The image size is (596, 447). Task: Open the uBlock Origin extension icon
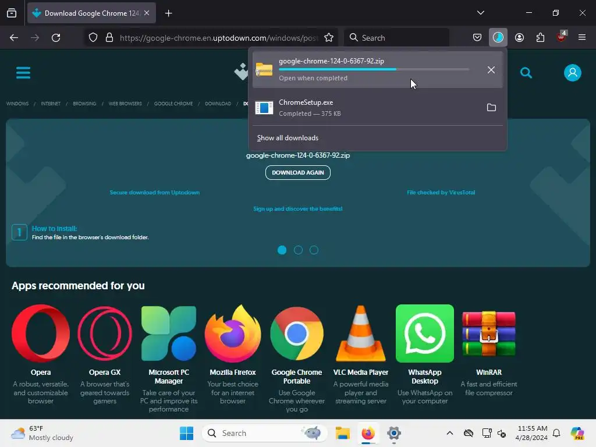562,37
